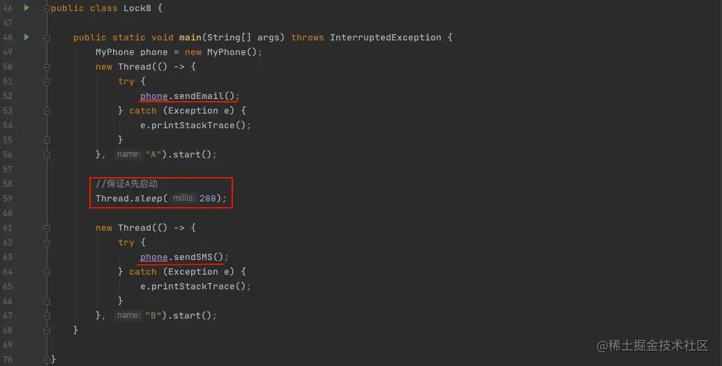Click 'MyPhone phone' variable declaration
The height and width of the screenshot is (366, 722).
[132, 52]
